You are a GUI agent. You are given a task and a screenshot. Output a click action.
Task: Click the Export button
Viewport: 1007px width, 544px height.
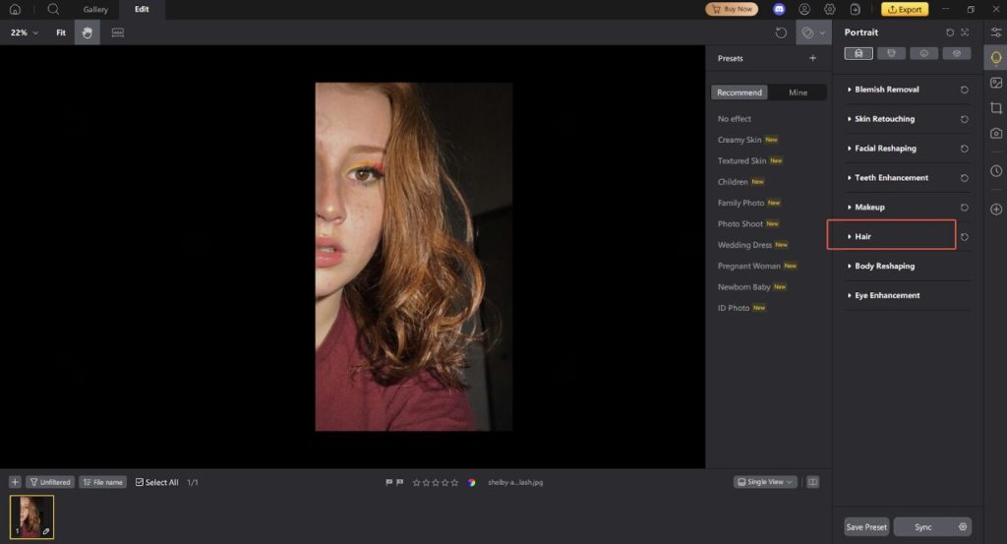pos(904,9)
